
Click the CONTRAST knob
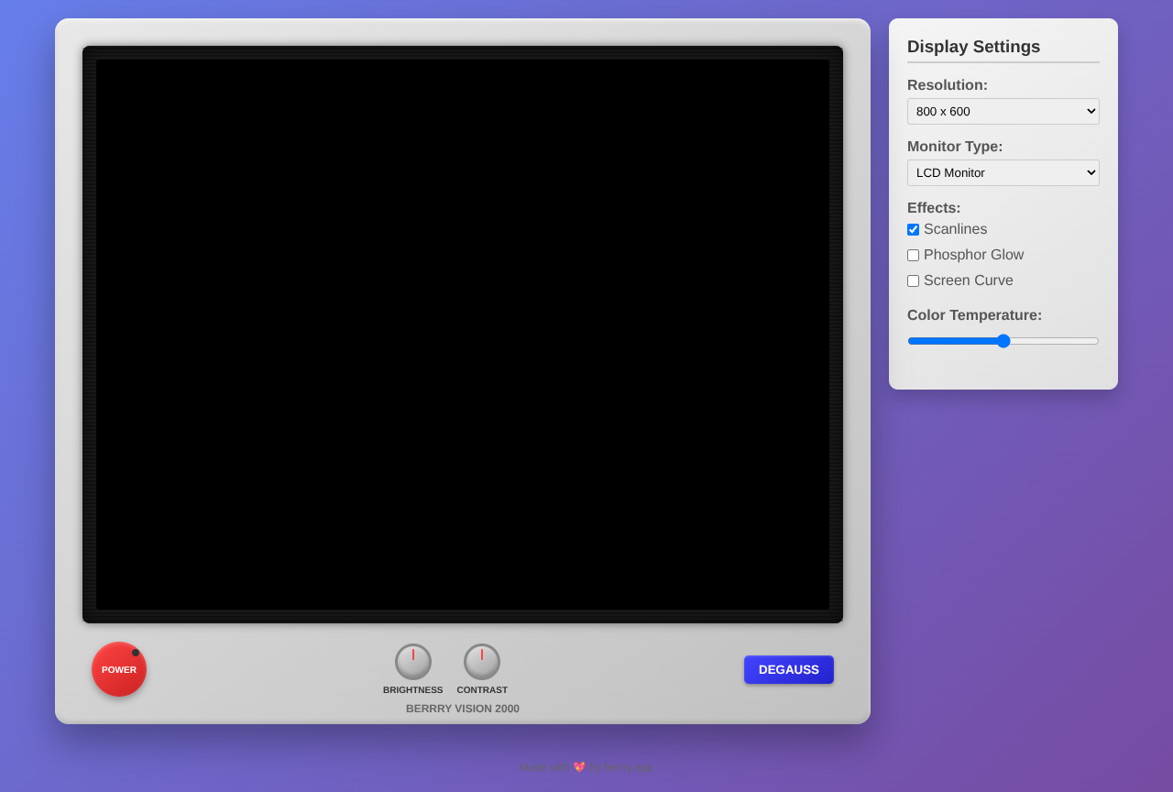point(481,664)
